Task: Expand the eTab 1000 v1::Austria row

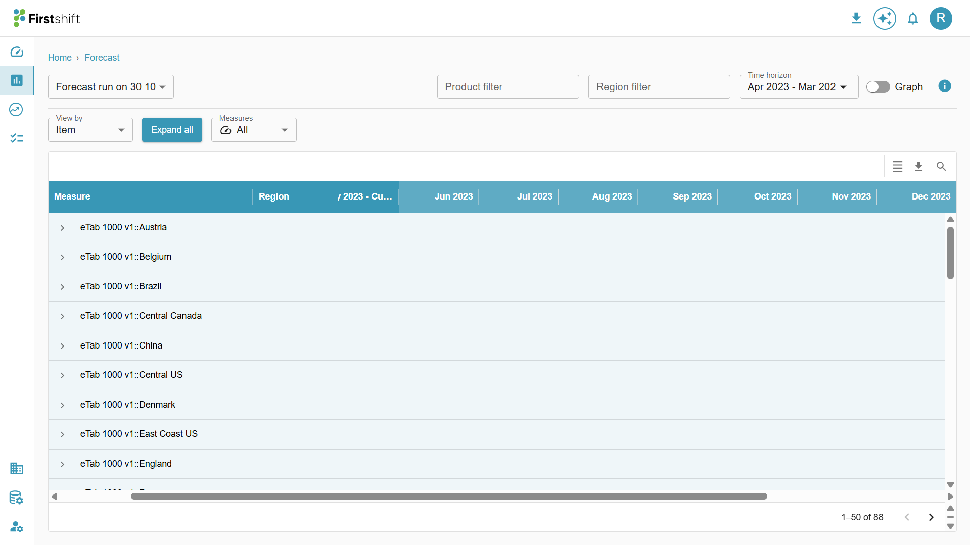Action: 62,228
